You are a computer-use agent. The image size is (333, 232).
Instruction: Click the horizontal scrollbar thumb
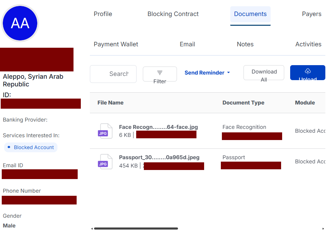[x=136, y=229]
